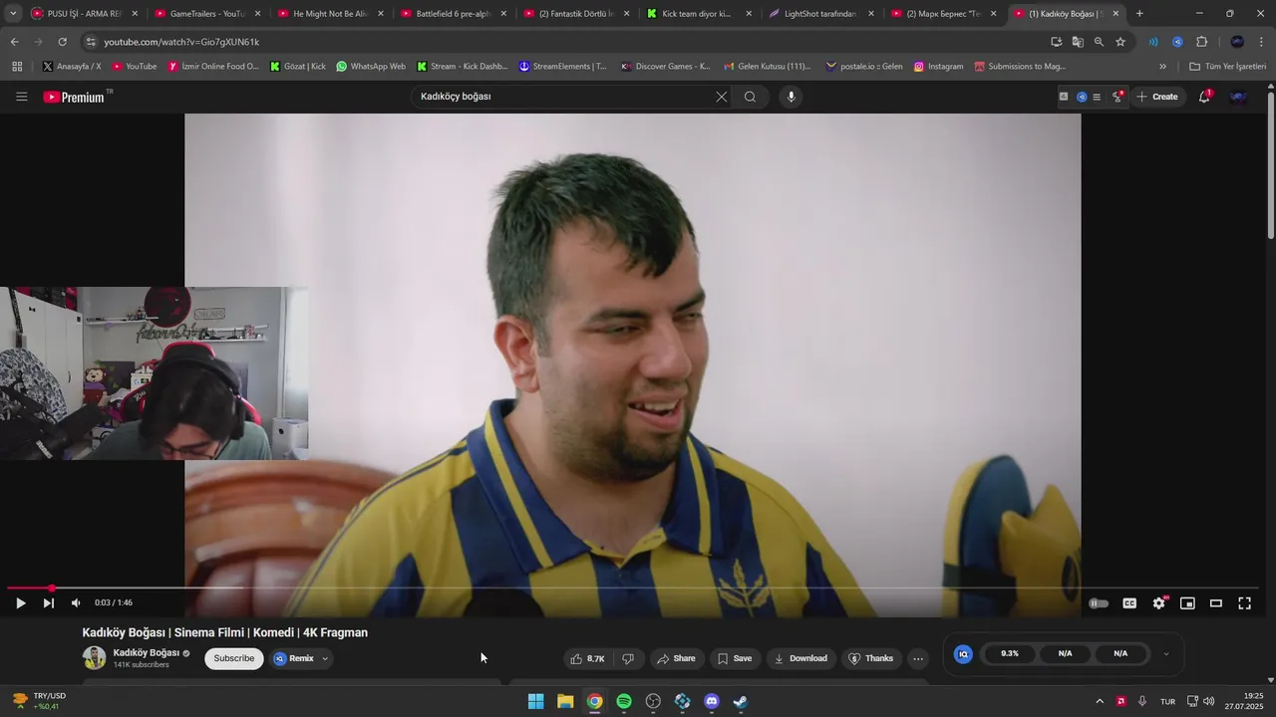This screenshot has width=1276, height=717.
Task: Share the video
Action: tap(675, 658)
